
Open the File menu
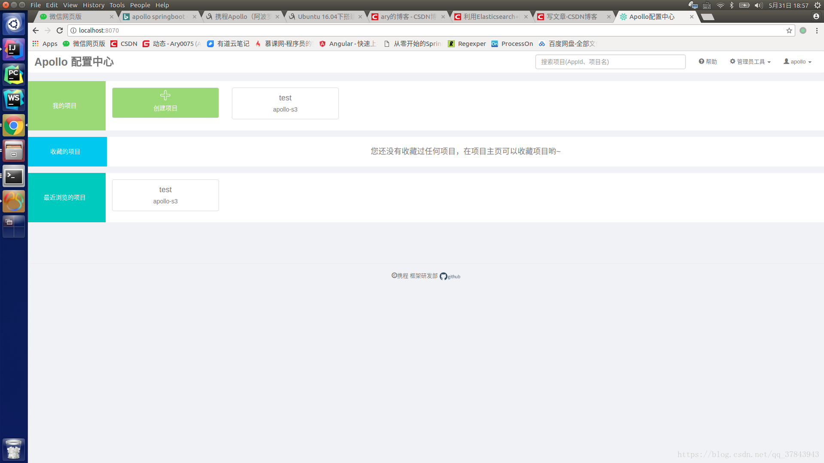click(36, 5)
